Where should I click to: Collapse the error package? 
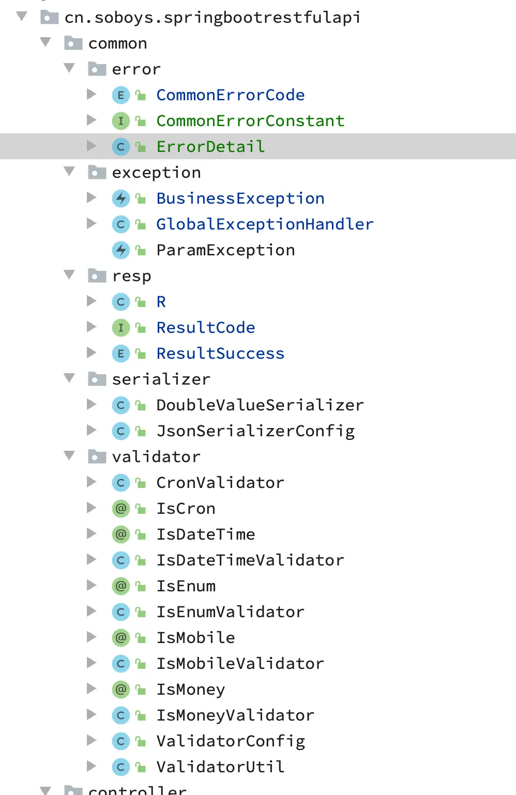(x=69, y=68)
